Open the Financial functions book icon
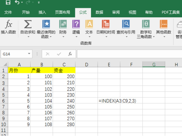 (63, 24)
